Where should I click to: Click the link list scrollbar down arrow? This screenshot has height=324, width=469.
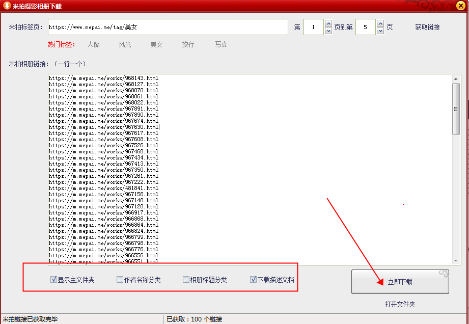pyautogui.click(x=456, y=261)
